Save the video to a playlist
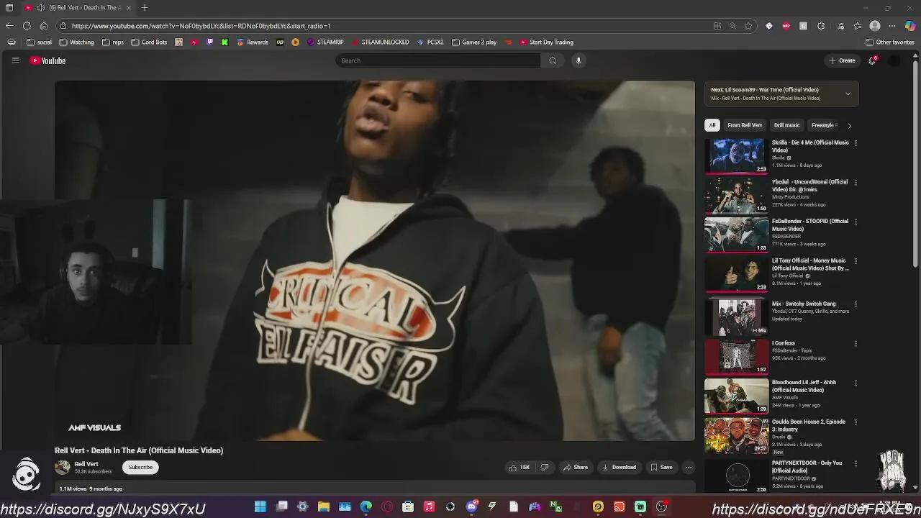 tap(662, 468)
